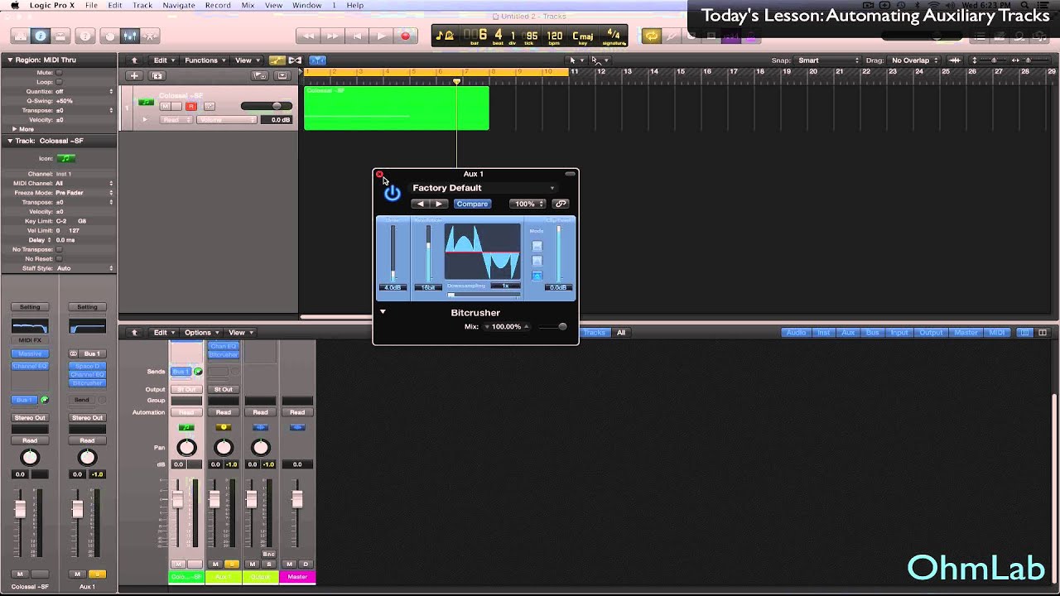
Task: Open the Options menu in Mixer
Action: [x=201, y=333]
